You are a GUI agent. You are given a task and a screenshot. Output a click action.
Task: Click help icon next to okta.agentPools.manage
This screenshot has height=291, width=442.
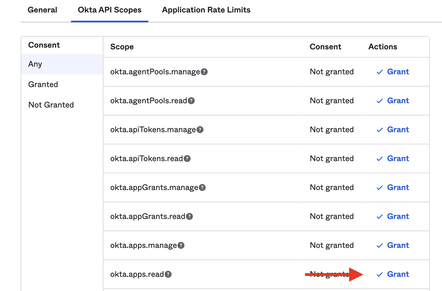[x=204, y=72]
